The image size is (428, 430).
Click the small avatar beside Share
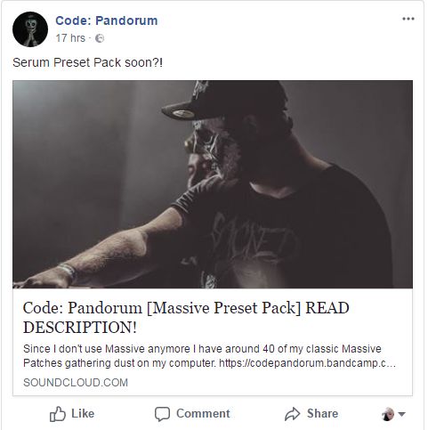(x=388, y=414)
